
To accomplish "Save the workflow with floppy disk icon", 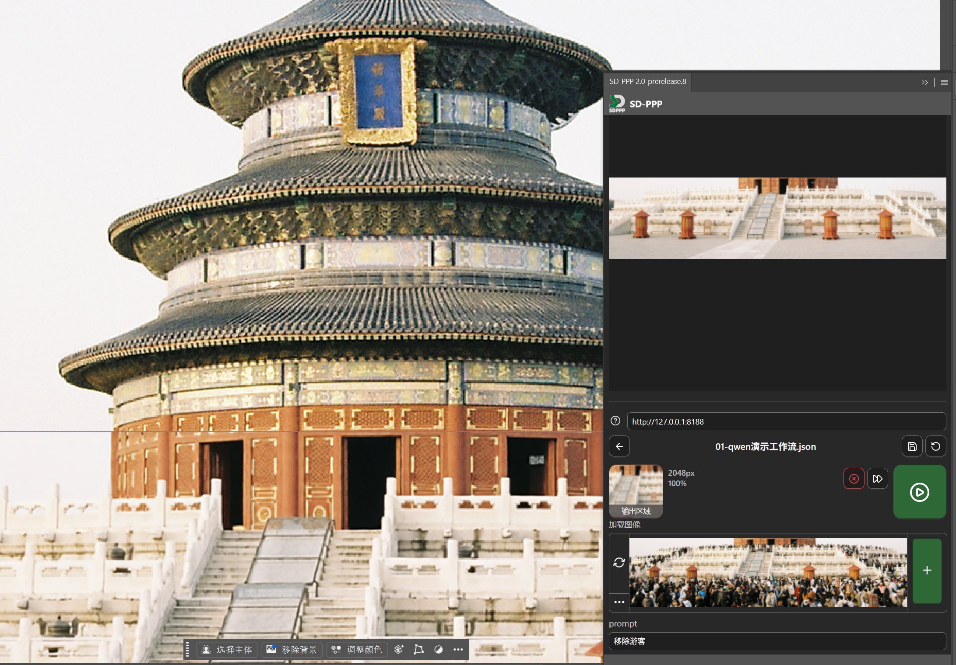I will click(912, 446).
